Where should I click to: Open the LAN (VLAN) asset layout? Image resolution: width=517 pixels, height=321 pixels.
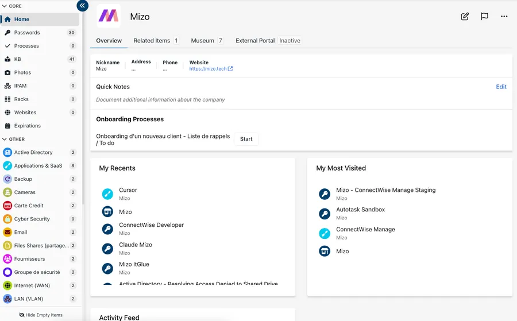[40, 299]
